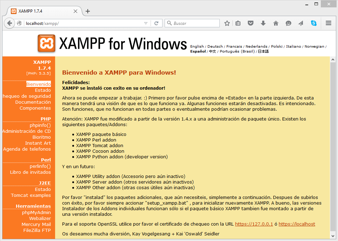The height and width of the screenshot is (241, 338).
Task: Switch language to Português (Brasil)
Action: click(237, 51)
